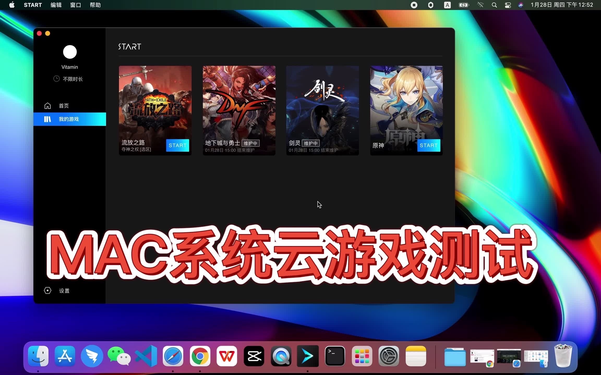The image size is (601, 375).
Task: Open Google Chrome in the Dock
Action: coord(200,356)
